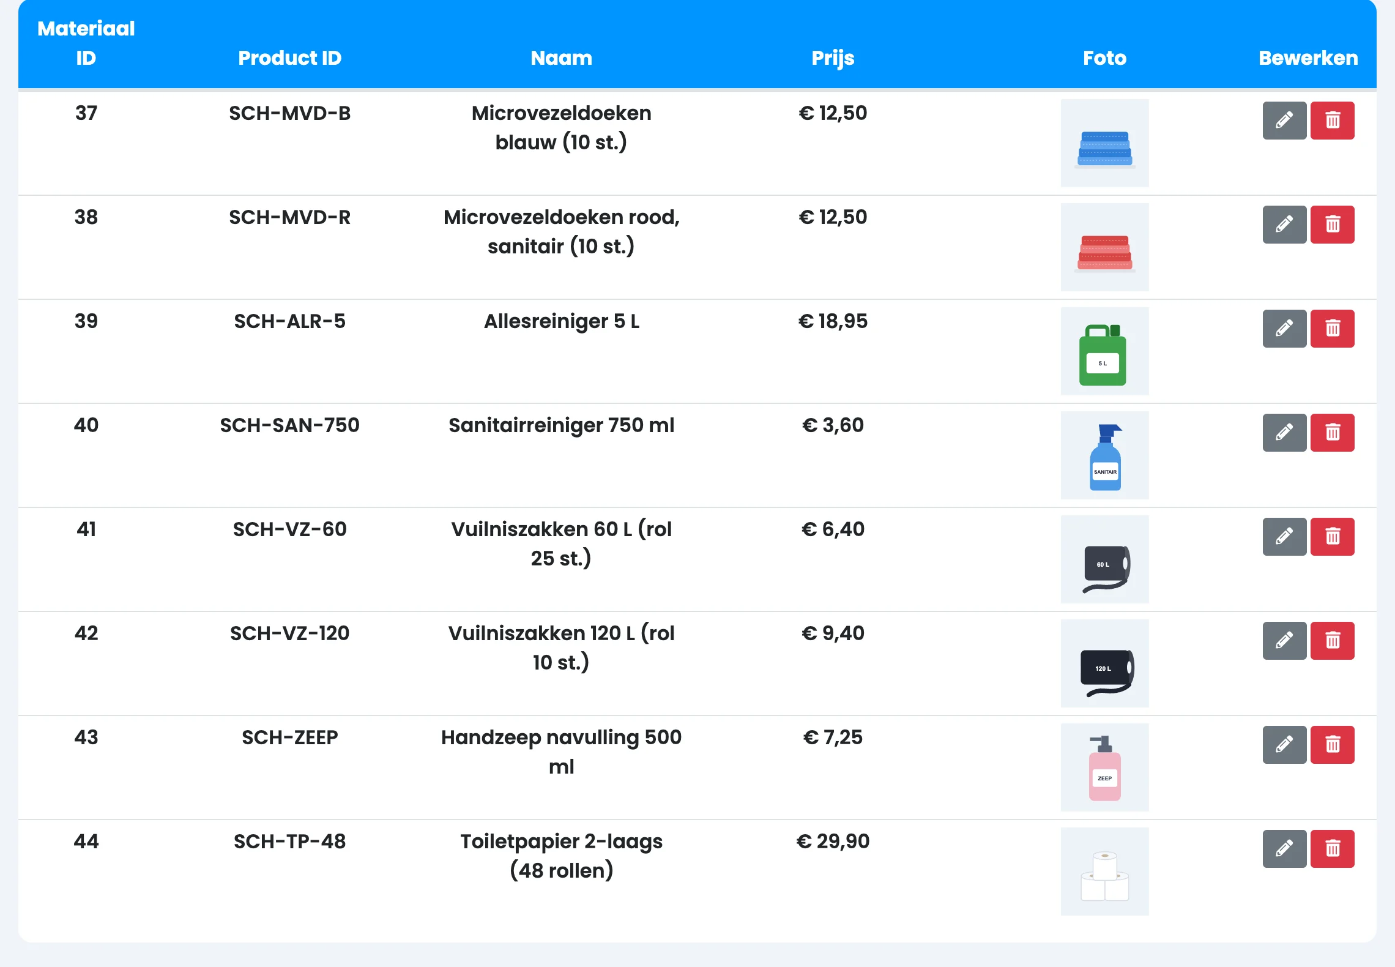1395x967 pixels.
Task: Open the red microfiber cloths photo
Action: click(1104, 247)
